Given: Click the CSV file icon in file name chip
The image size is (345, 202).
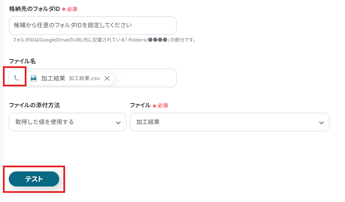Looking at the screenshot, I should (34, 78).
